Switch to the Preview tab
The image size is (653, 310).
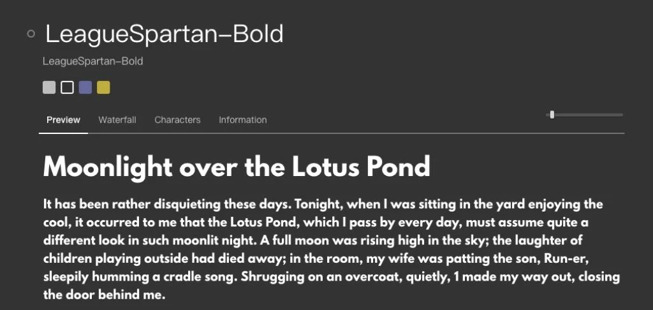click(x=63, y=120)
